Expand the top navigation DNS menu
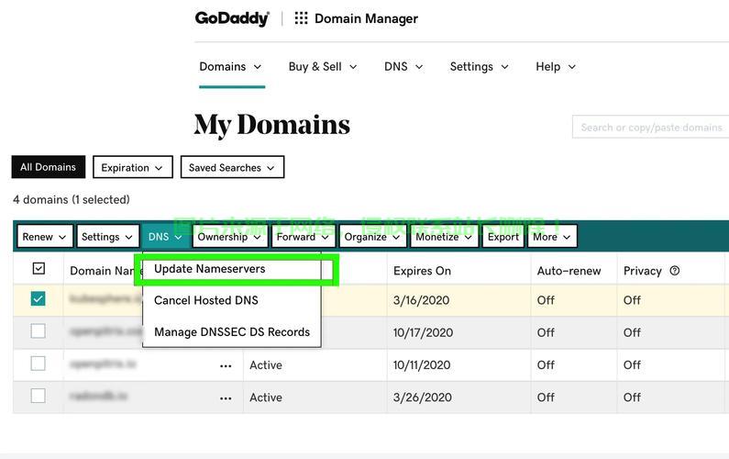Screen dimensions: 729x459 click(403, 67)
